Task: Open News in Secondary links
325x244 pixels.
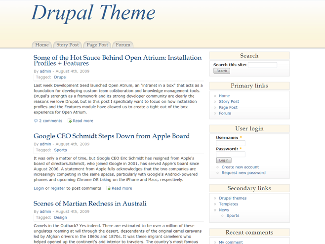Action: click(224, 210)
